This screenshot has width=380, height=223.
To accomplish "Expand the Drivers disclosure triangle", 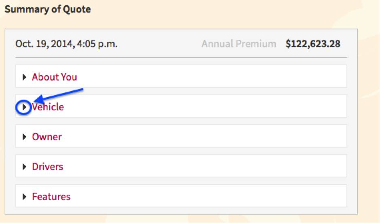I will (25, 167).
